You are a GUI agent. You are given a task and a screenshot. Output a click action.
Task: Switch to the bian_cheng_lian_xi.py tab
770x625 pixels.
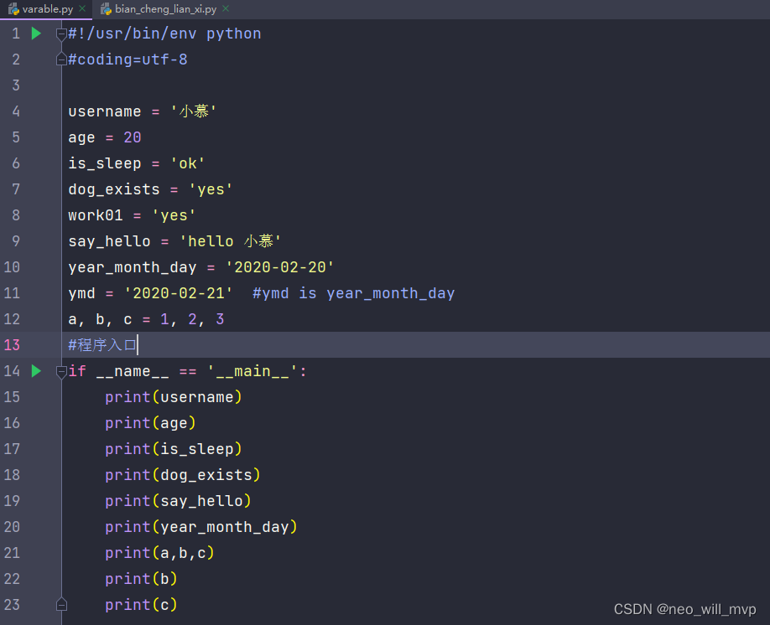(x=164, y=8)
